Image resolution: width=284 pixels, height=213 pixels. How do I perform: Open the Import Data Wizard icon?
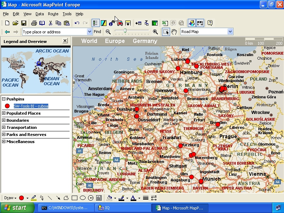click(138, 23)
